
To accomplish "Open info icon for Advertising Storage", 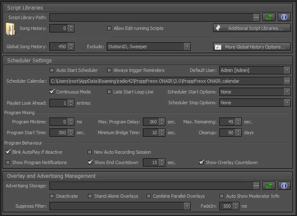I will coord(284,186).
